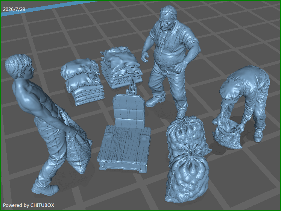Select the sacks stacked on the pallet

coord(121,67)
